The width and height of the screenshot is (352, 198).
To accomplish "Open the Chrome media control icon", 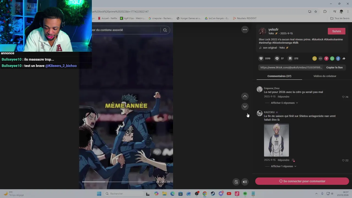I will [x=335, y=12].
